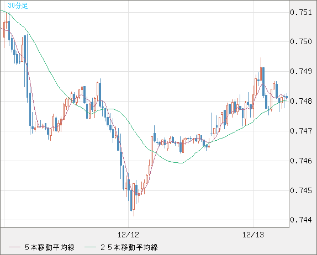Click the 0.746 price axis label

[x=301, y=161]
